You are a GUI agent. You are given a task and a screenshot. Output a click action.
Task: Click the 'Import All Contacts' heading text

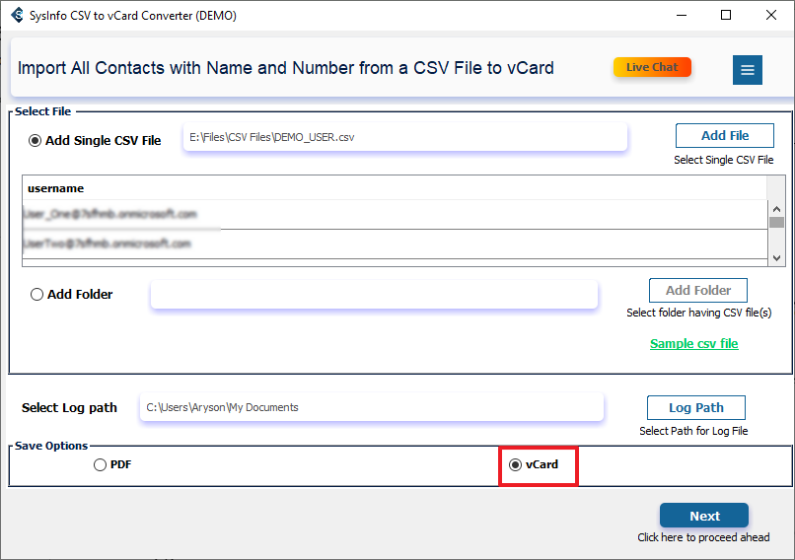click(286, 68)
